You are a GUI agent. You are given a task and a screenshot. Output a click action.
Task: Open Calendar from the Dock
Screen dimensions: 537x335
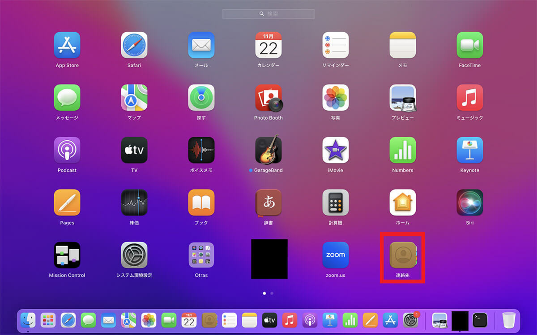[x=189, y=320]
